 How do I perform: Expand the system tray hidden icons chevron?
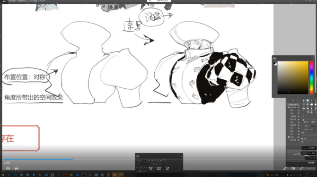pos(282,175)
